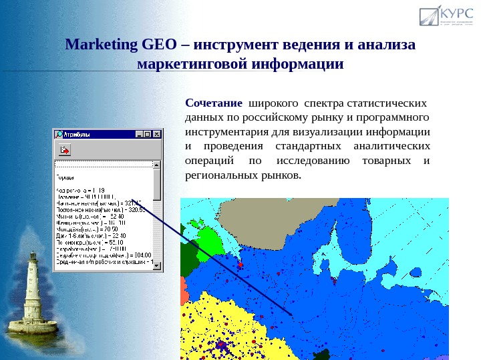Select the dotted empty first row in the attributes list
The height and width of the screenshot is (360, 481).
click(104, 165)
